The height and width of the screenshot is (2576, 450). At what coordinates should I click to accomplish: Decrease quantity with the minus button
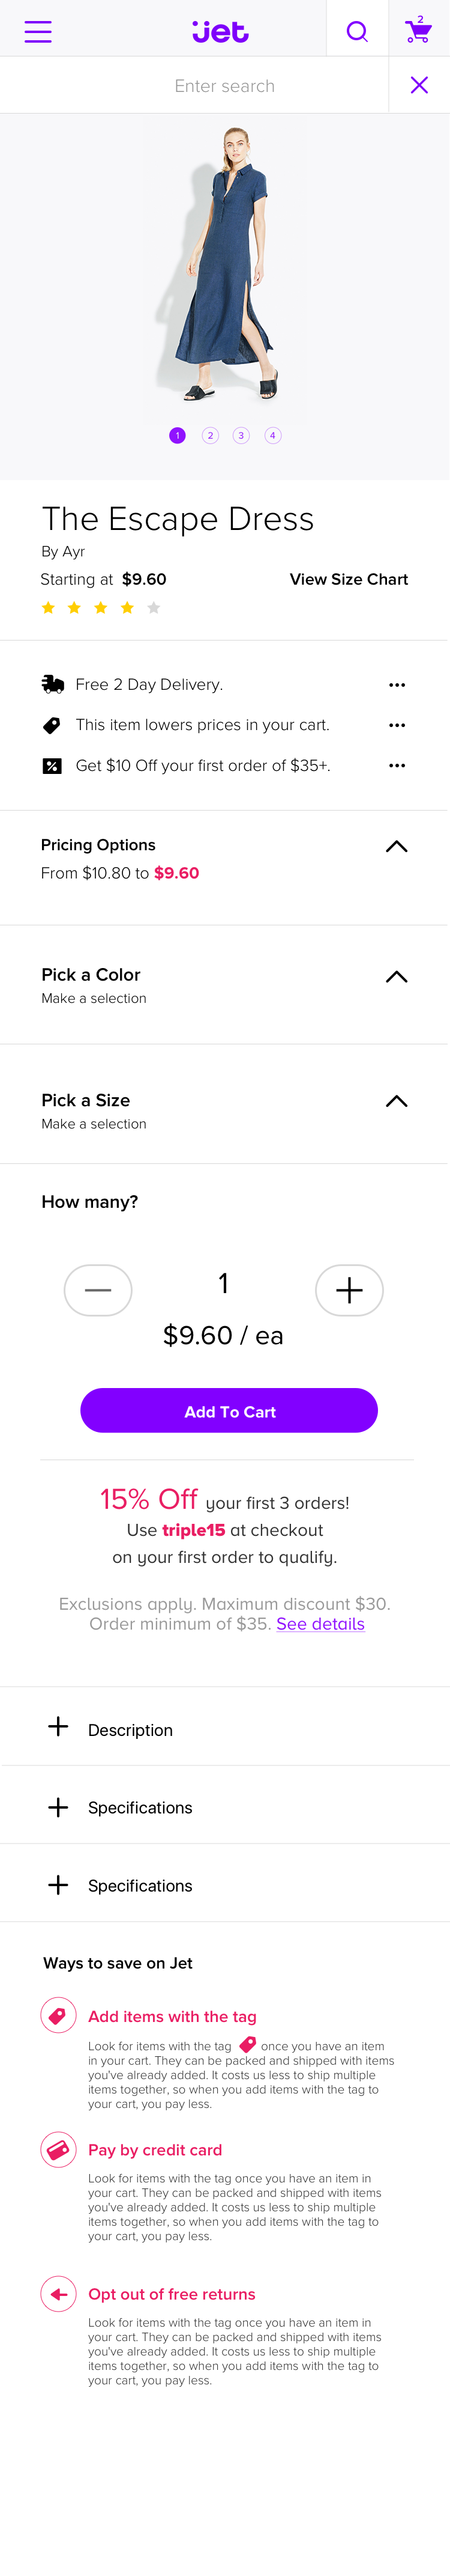click(98, 1290)
